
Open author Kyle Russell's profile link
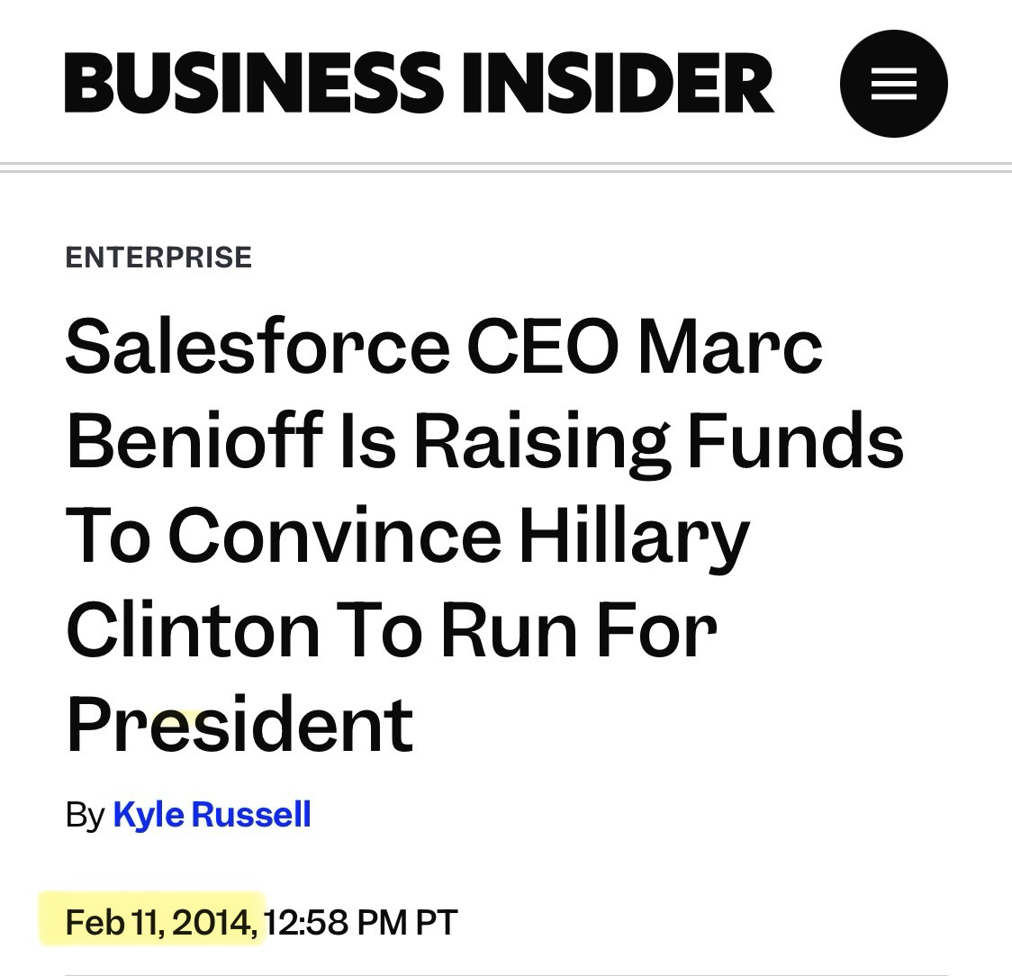click(212, 815)
